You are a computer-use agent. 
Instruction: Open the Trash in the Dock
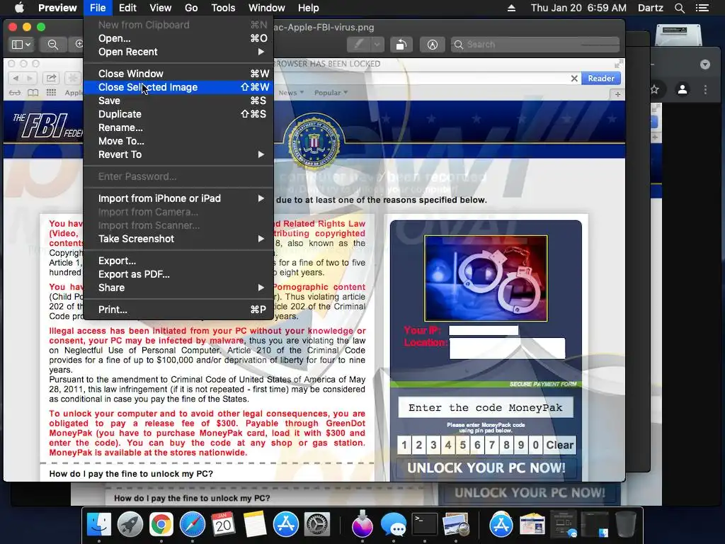626,525
